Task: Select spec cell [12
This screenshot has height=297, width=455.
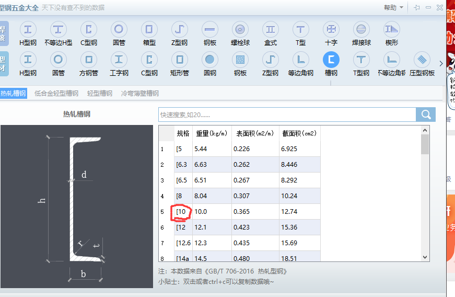Action: click(183, 227)
